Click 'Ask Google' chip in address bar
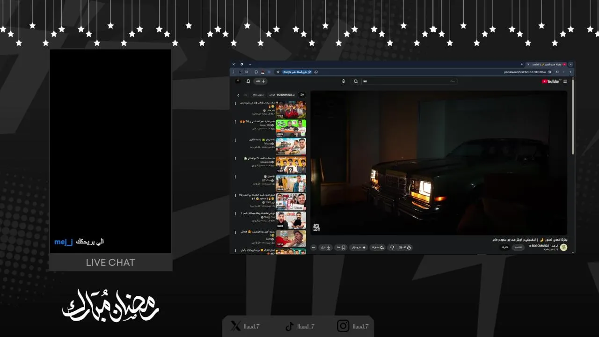Screen dimensions: 599x337 297,72
